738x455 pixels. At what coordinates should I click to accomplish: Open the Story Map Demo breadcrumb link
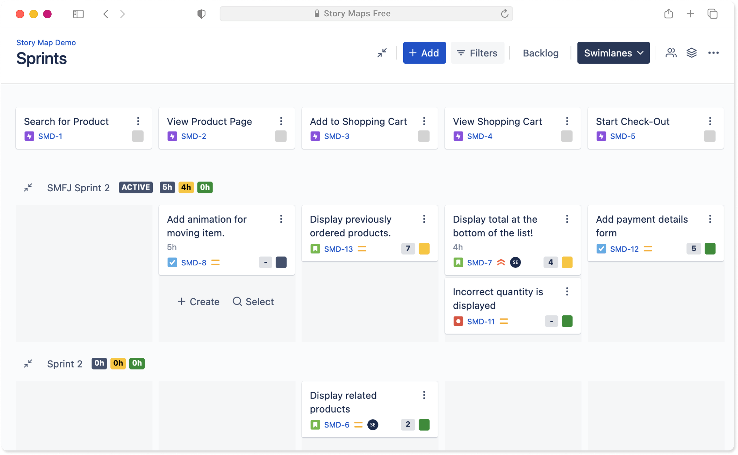pos(46,42)
